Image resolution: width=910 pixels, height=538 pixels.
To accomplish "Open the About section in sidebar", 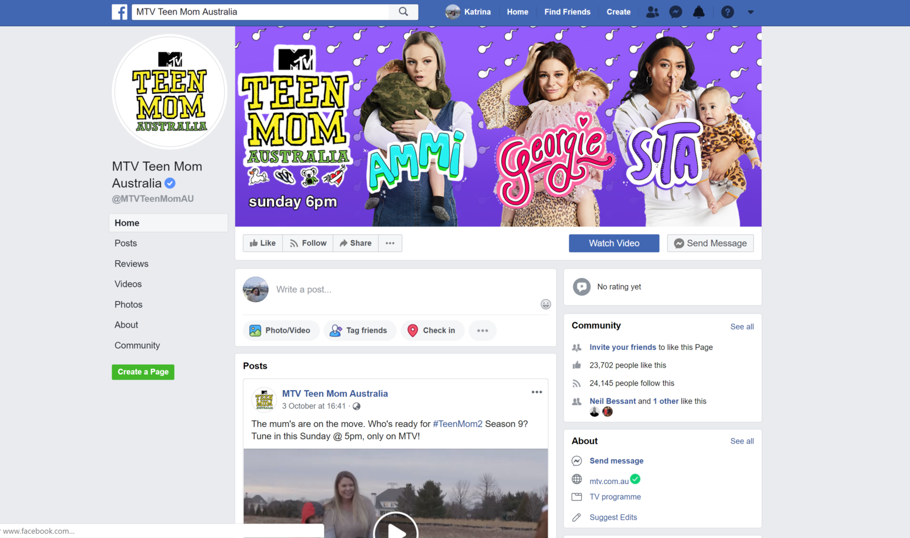I will 126,325.
